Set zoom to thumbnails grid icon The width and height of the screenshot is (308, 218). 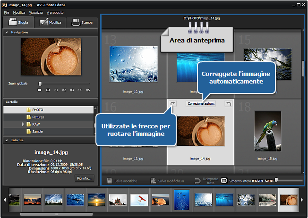point(40,90)
